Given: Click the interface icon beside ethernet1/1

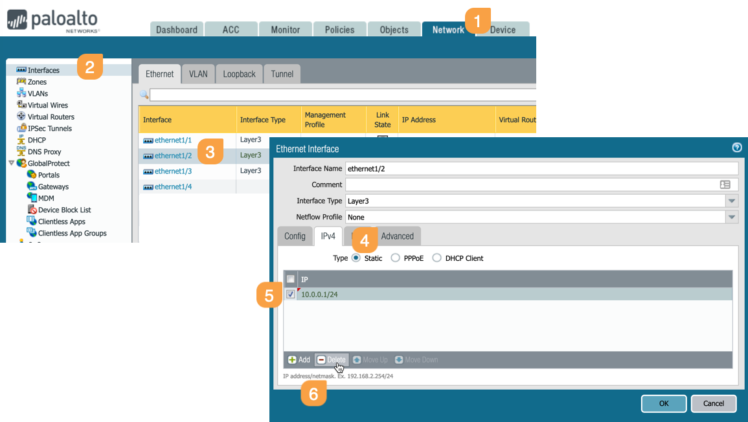Looking at the screenshot, I should 148,140.
